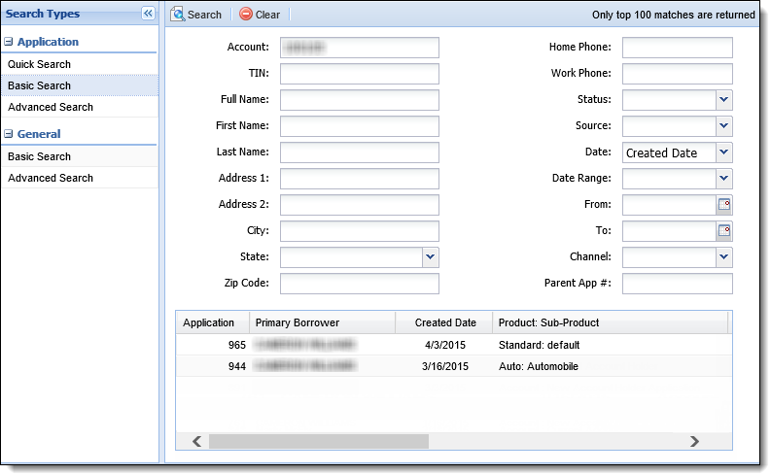Click into the Home Phone field
Image resolution: width=771 pixels, height=474 pixels.
tap(677, 48)
